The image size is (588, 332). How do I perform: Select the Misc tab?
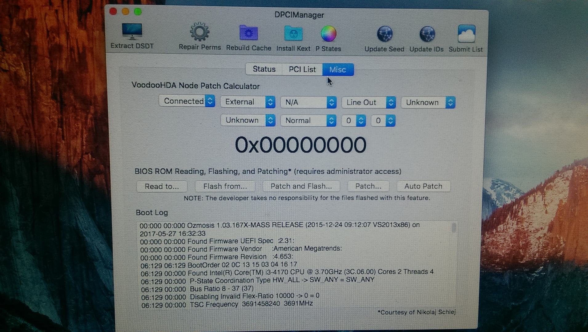[338, 70]
